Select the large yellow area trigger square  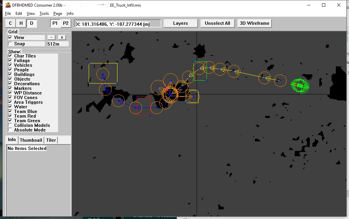point(103,73)
